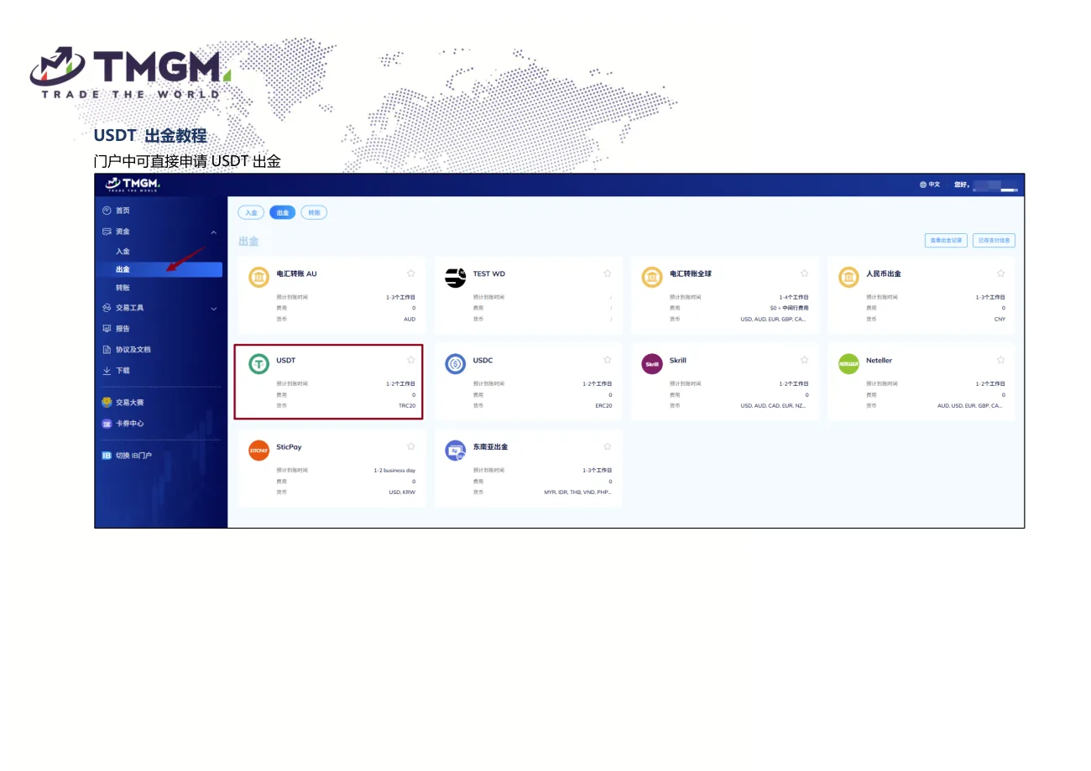Image resolution: width=1091 pixels, height=771 pixels.
Task: Select the 出金 pill tab
Action: pyautogui.click(x=283, y=213)
